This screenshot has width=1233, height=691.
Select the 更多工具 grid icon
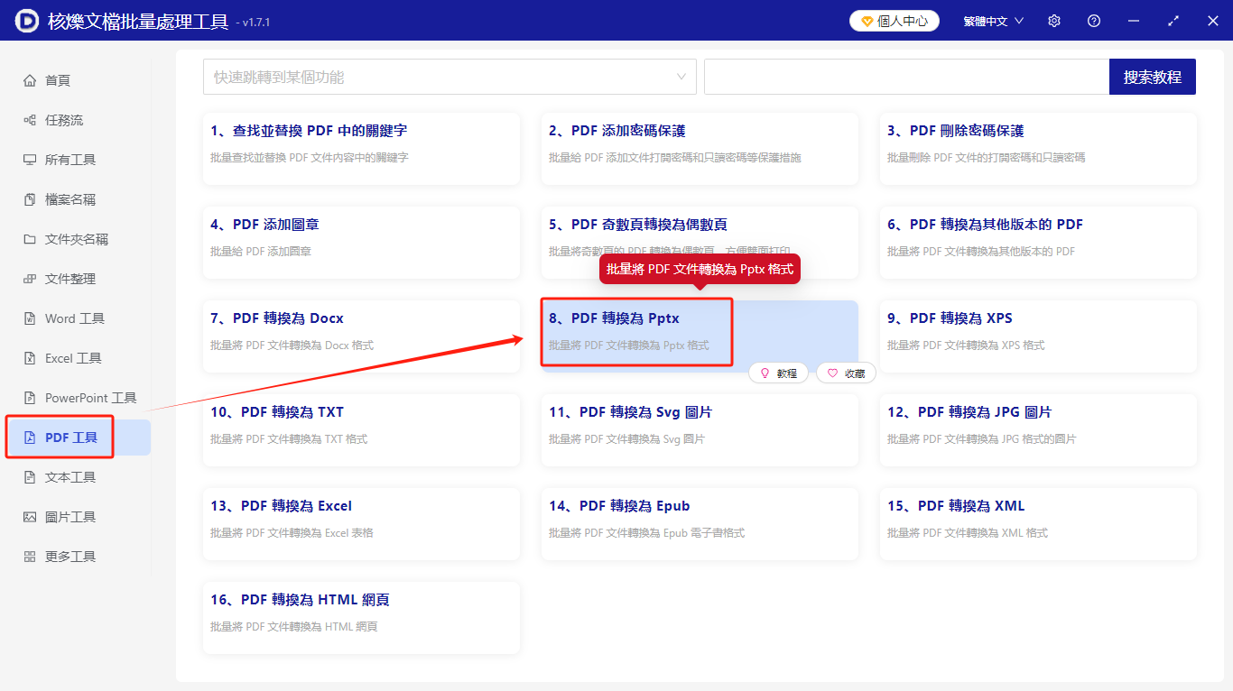pyautogui.click(x=30, y=557)
